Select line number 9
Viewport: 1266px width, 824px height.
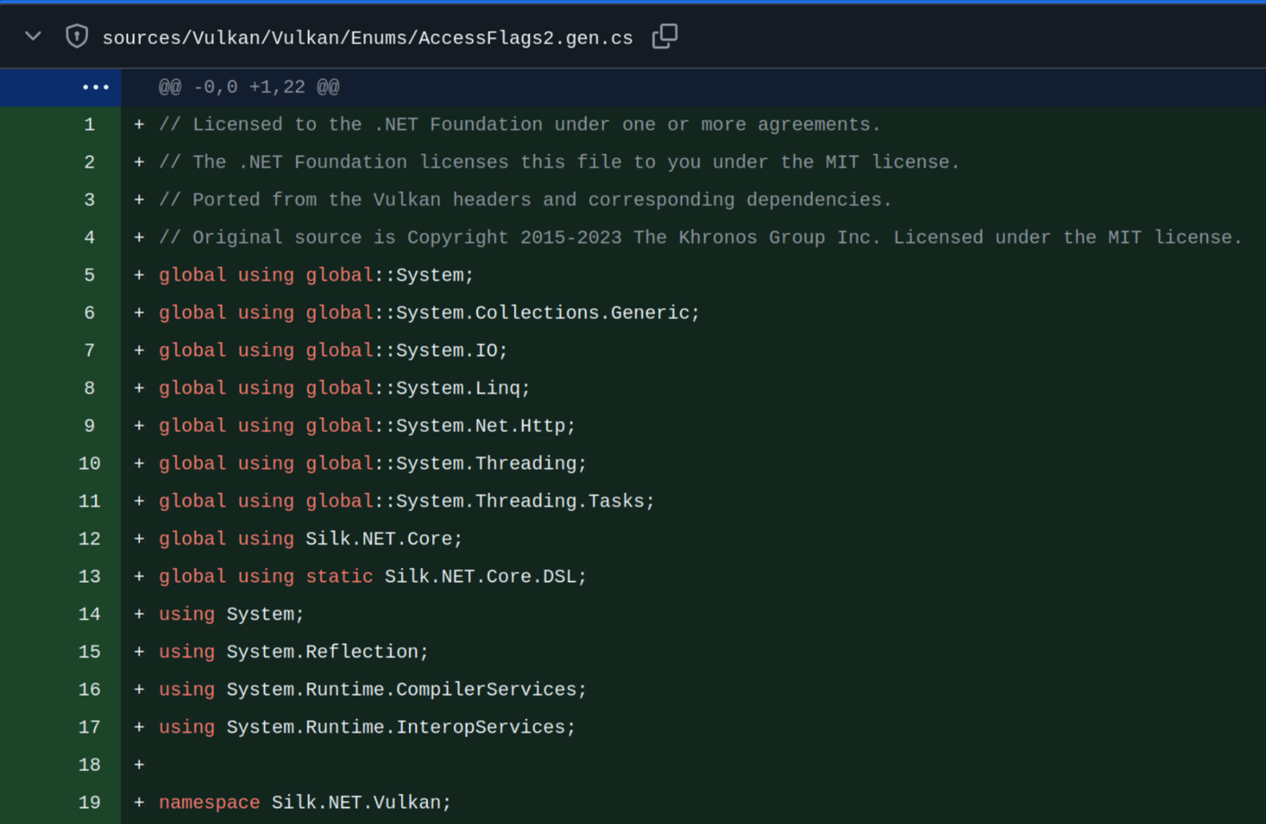point(89,426)
